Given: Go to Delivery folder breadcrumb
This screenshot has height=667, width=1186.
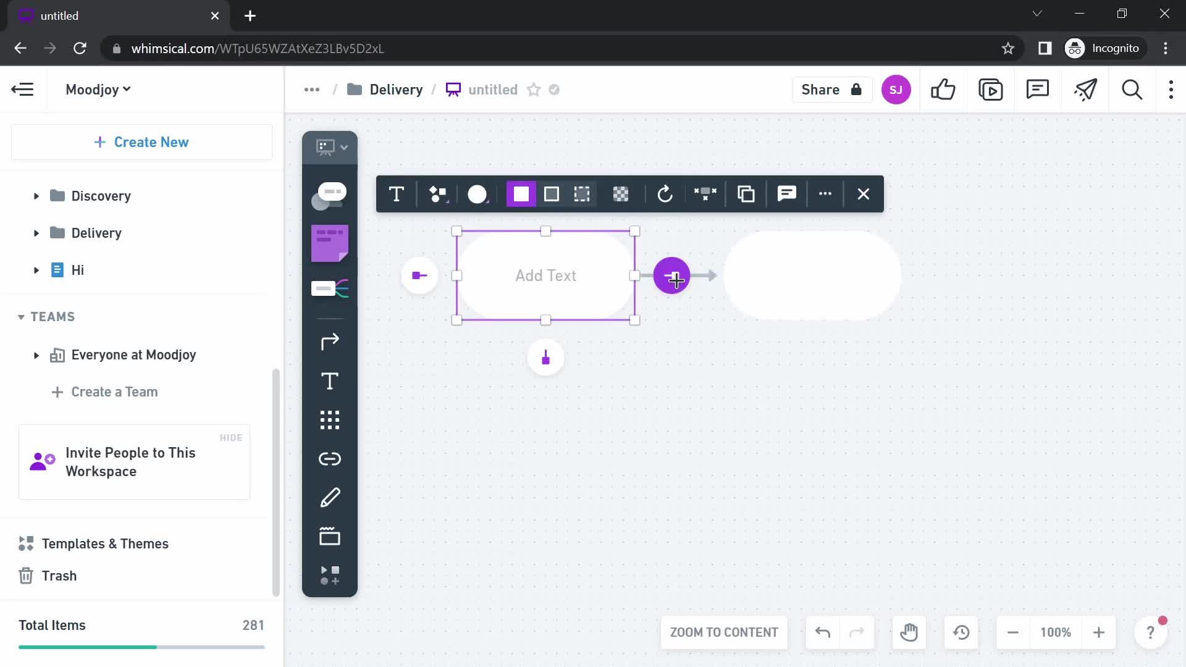Looking at the screenshot, I should (x=385, y=90).
